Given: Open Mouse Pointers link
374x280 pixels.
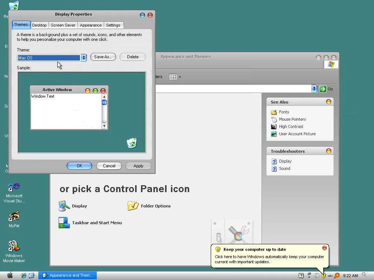Looking at the screenshot, I should (293, 119).
